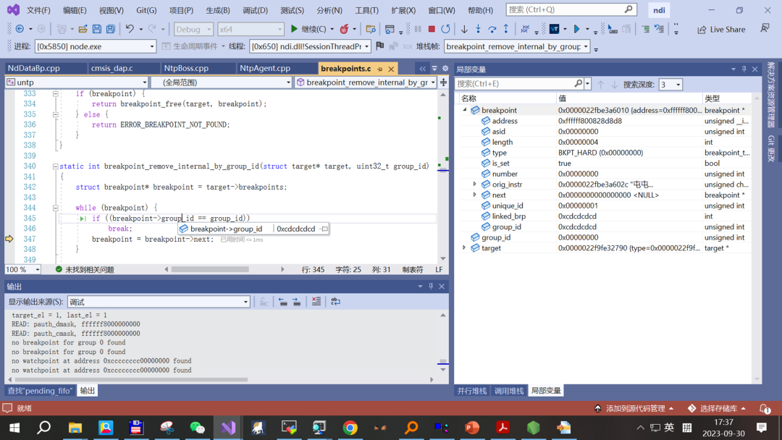This screenshot has width=782, height=440.
Task: Open the output source dropdown showing 调试
Action: point(159,302)
